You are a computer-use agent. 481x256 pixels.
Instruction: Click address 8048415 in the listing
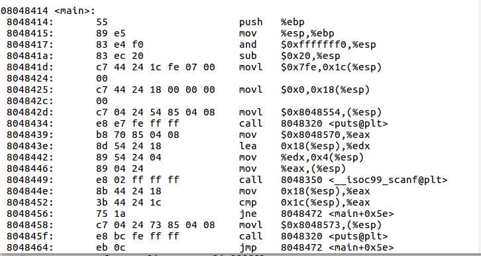pyautogui.click(x=30, y=33)
